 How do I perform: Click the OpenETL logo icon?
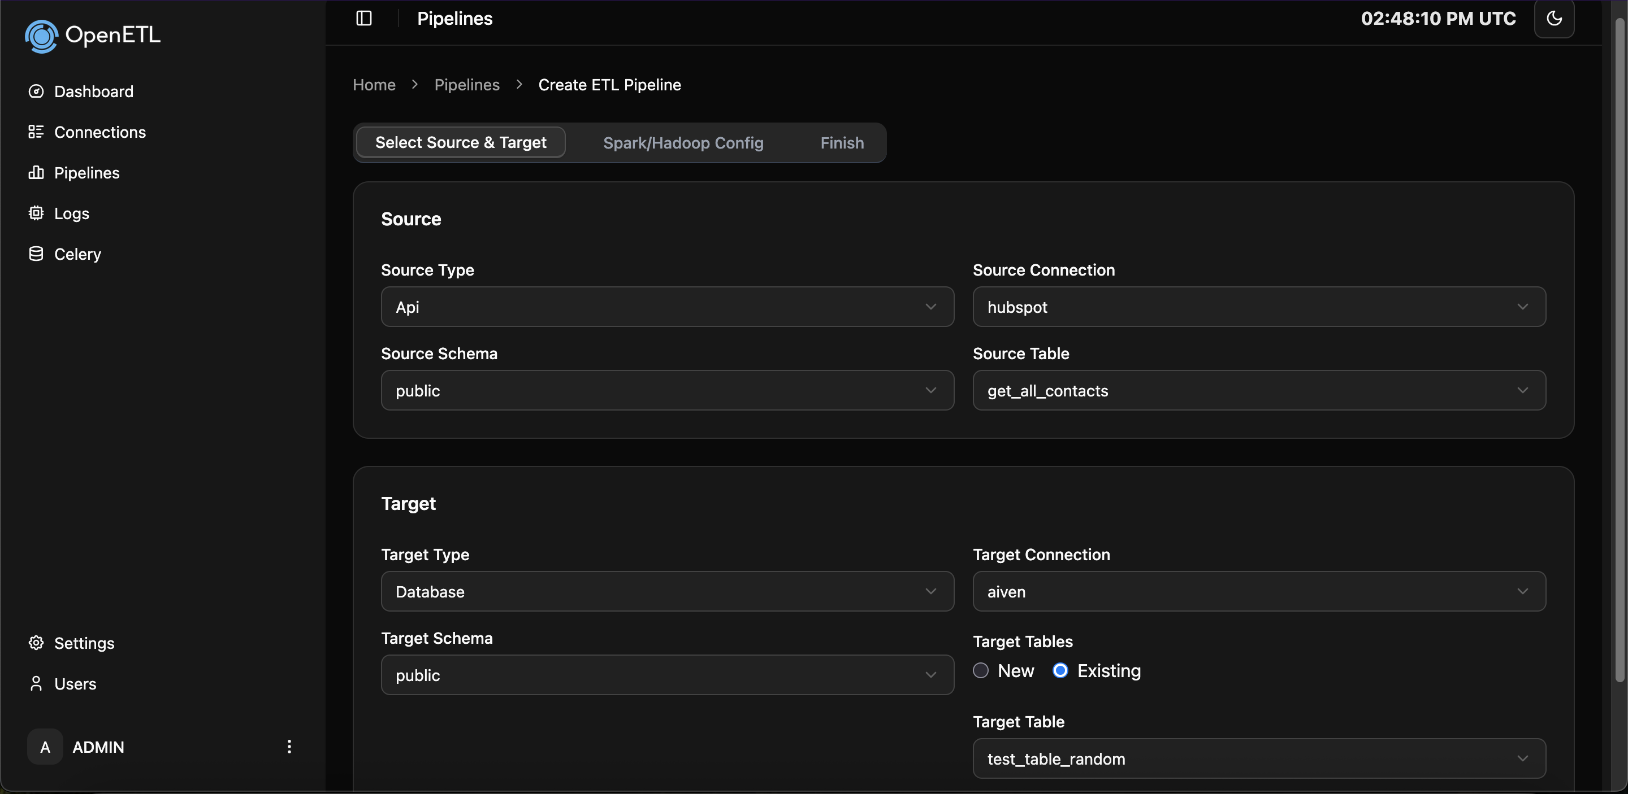coord(42,36)
